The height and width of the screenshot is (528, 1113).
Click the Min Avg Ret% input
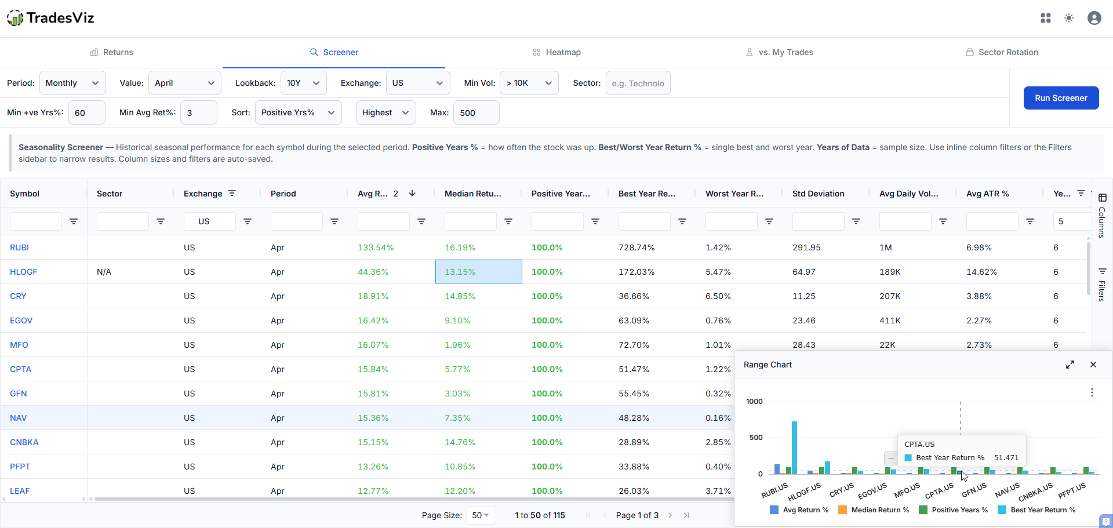click(199, 112)
